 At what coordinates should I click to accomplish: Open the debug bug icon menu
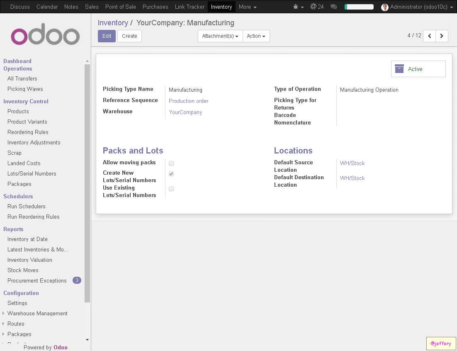click(x=298, y=7)
